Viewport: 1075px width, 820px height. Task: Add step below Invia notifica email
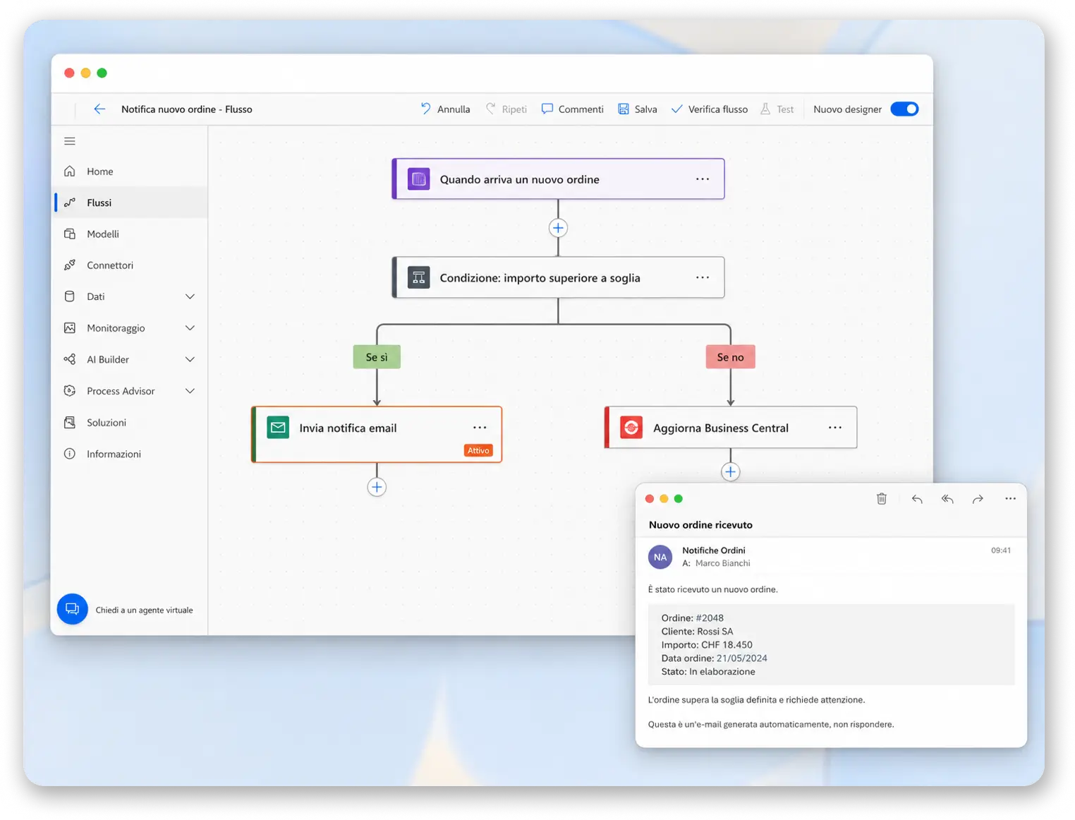tap(377, 487)
